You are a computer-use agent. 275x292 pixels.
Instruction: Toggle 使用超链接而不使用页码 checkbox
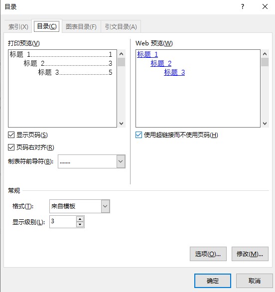[x=138, y=135]
